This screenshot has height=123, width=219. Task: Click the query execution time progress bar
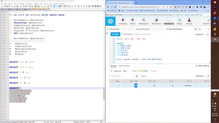(143, 71)
